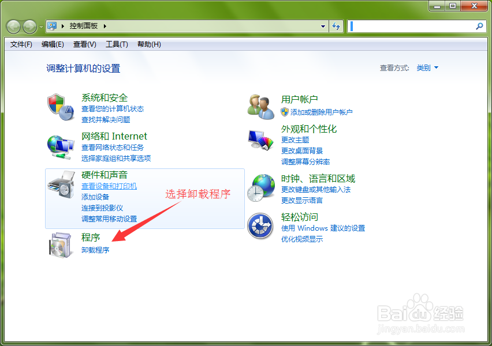This screenshot has height=346, width=492.
Task: Open the 文件(F) menu
Action: tap(21, 44)
